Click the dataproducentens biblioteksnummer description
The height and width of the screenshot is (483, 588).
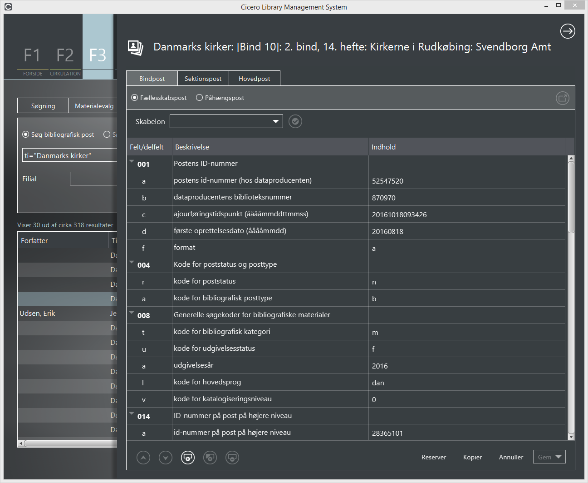(x=233, y=197)
